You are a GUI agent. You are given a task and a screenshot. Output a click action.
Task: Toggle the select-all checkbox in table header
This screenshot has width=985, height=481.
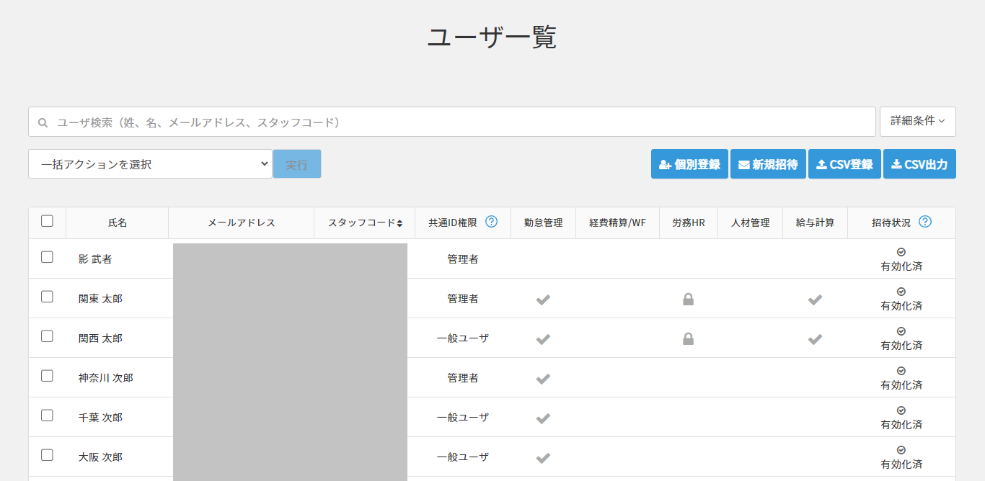(47, 221)
